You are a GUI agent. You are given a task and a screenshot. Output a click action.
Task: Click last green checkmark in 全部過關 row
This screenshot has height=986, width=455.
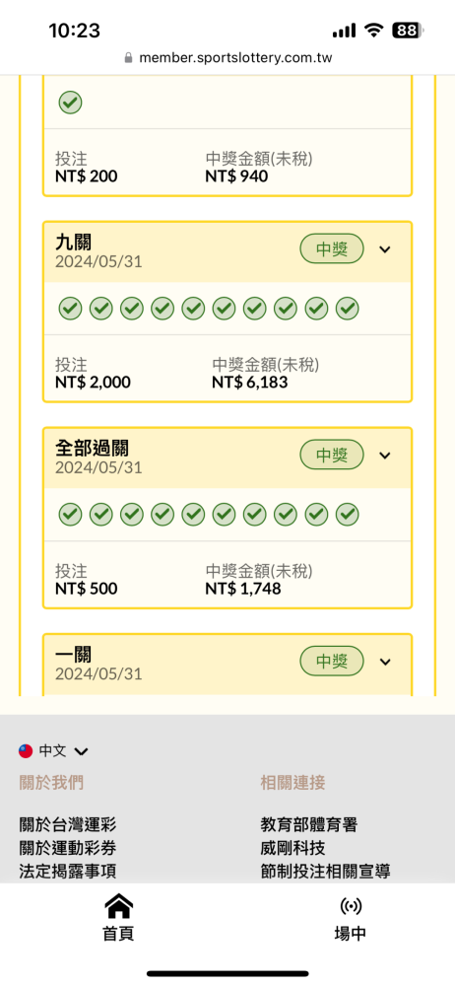[x=347, y=515]
